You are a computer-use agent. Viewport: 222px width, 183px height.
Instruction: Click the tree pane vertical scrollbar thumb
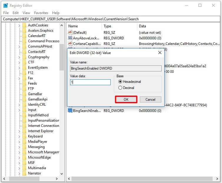pyautogui.click(x=62, y=57)
